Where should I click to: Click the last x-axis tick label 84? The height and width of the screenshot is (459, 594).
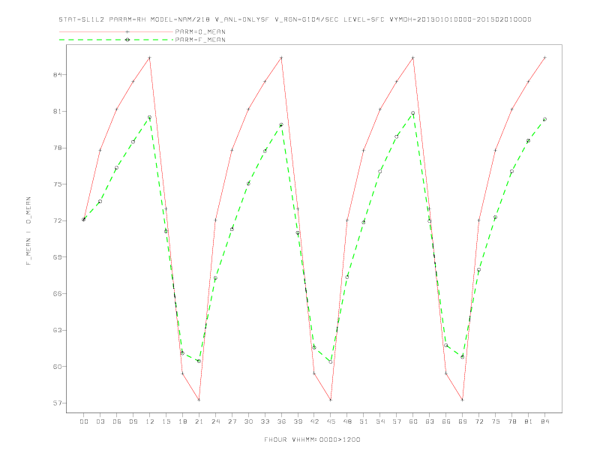click(x=544, y=421)
